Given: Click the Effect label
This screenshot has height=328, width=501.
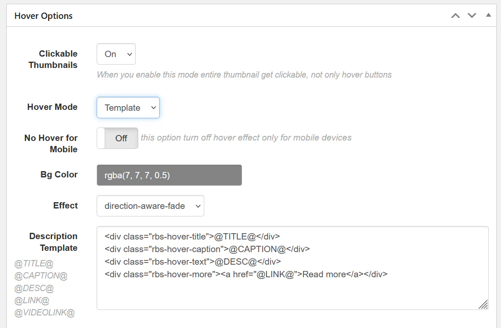Looking at the screenshot, I should tap(66, 205).
